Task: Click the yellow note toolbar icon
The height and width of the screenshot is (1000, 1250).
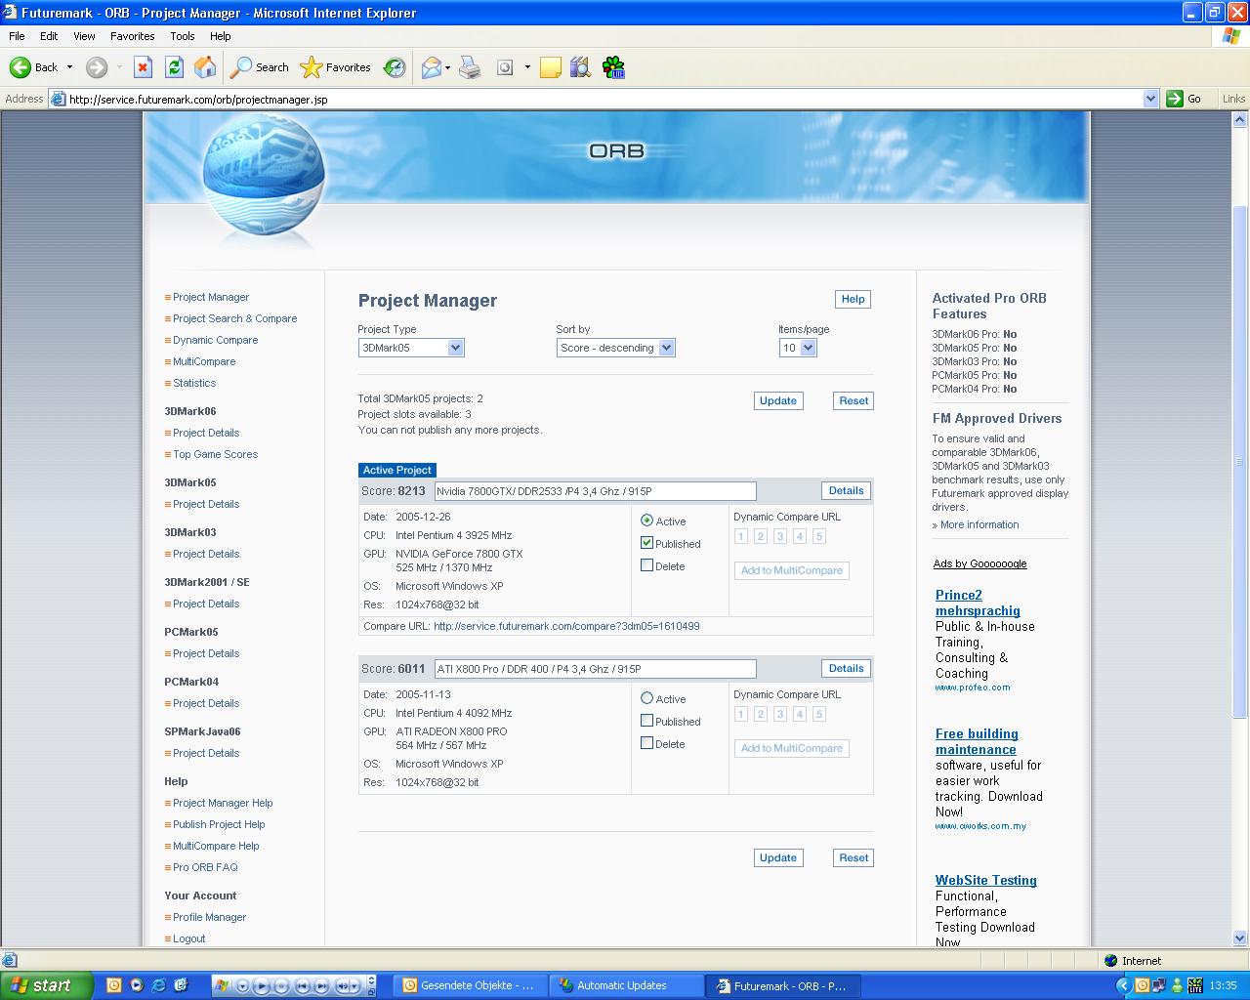Action: tap(551, 67)
